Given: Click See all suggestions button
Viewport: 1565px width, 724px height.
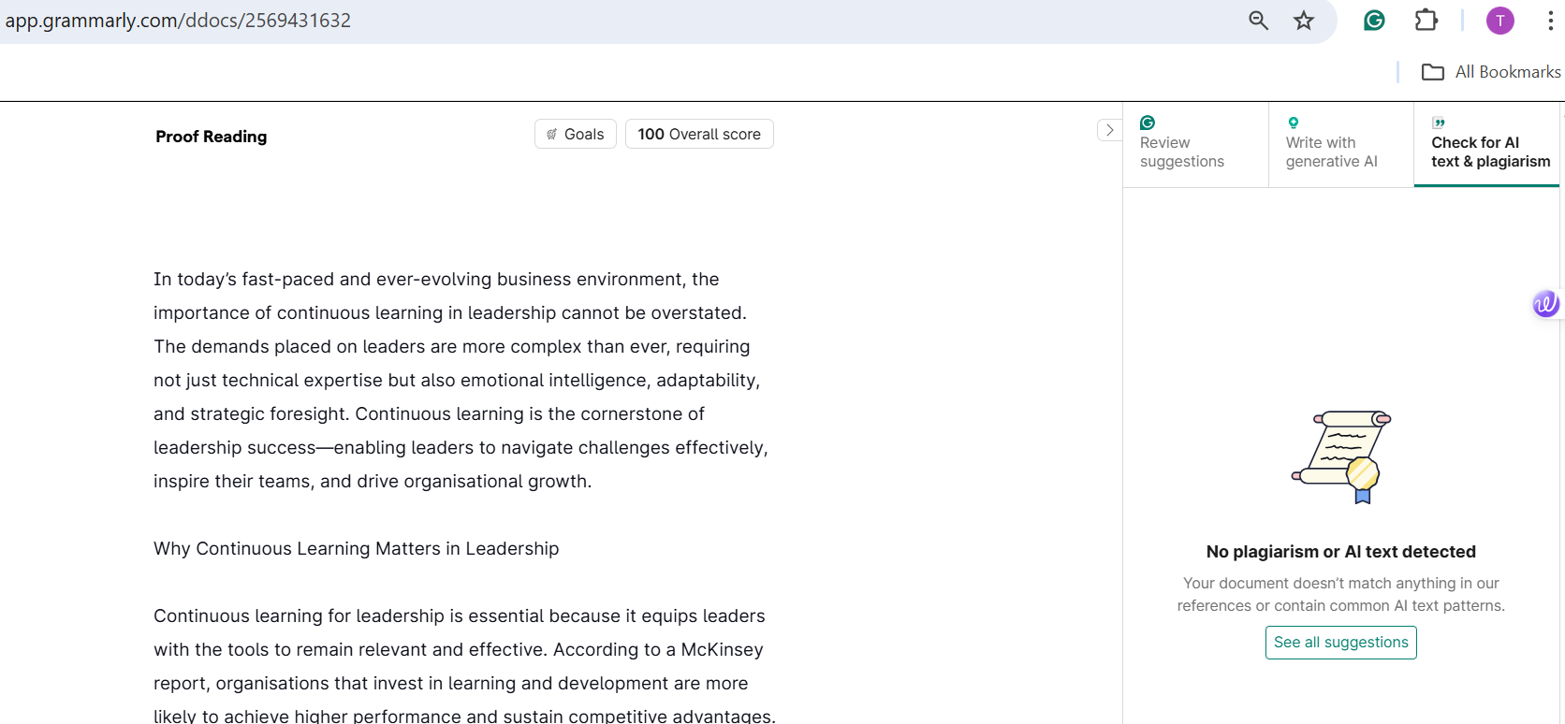Looking at the screenshot, I should [x=1341, y=643].
